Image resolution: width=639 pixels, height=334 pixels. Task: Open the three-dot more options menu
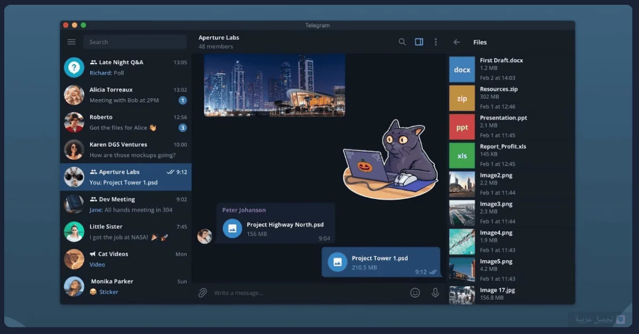(436, 42)
